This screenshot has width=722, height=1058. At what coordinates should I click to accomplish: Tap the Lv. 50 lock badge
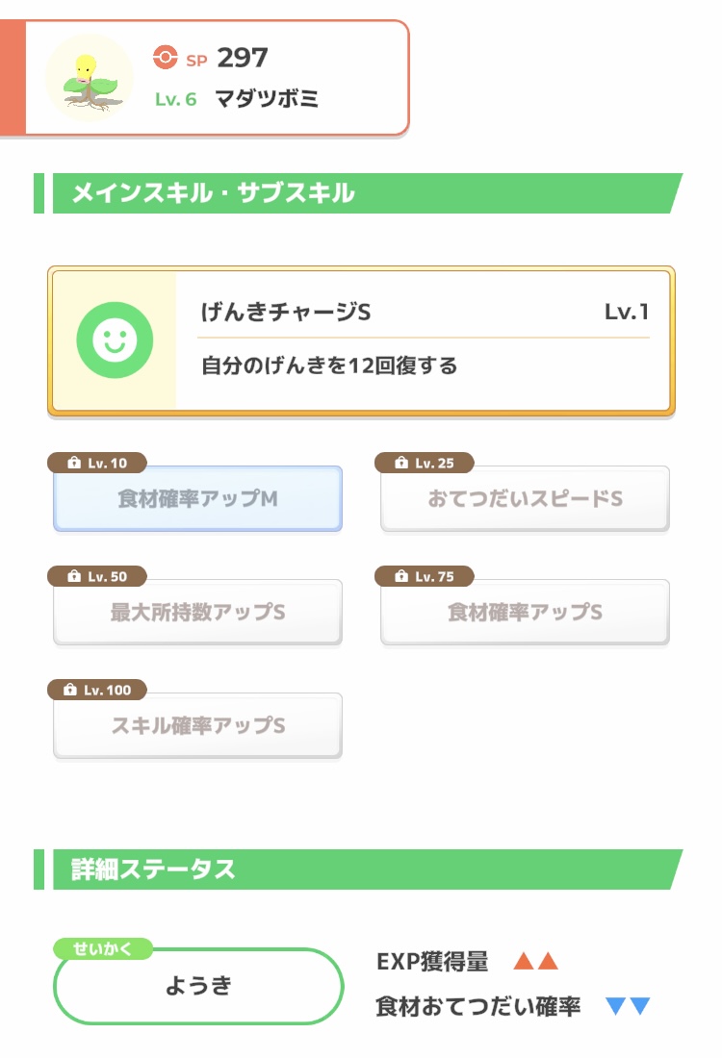click(97, 576)
